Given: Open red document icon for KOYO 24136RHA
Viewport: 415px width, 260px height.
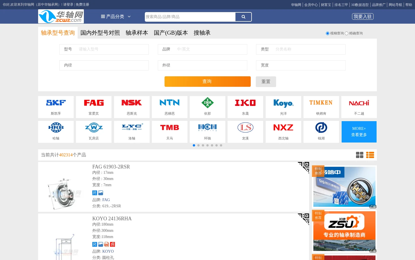Looking at the screenshot, I should pyautogui.click(x=112, y=245).
